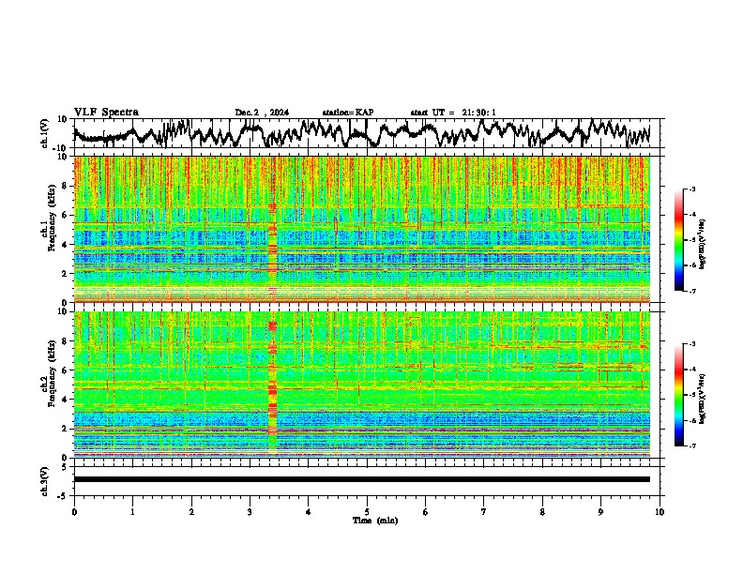The height and width of the screenshot is (574, 743).
Task: Click the ch.1 "Frequency (kHz)" axis label
Action: pyautogui.click(x=52, y=219)
